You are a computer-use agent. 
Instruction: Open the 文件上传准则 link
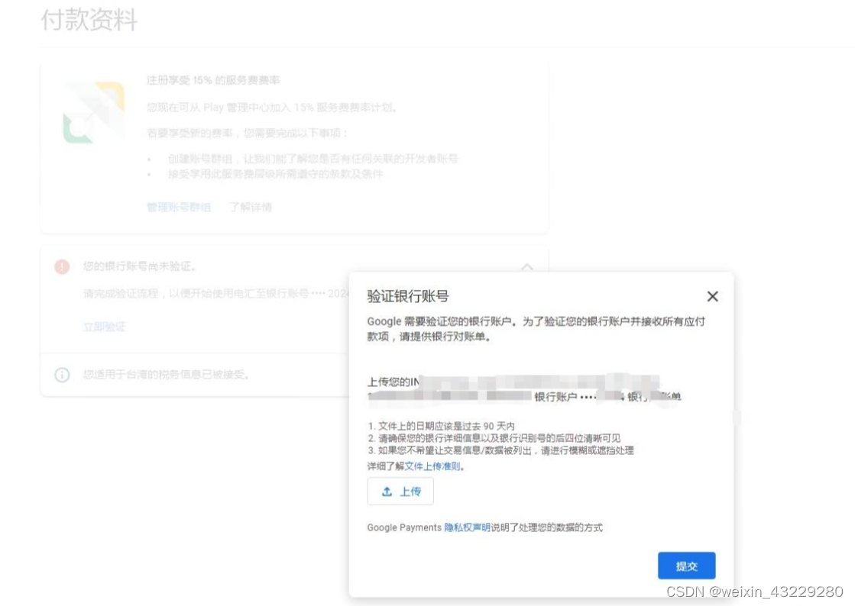tap(432, 466)
